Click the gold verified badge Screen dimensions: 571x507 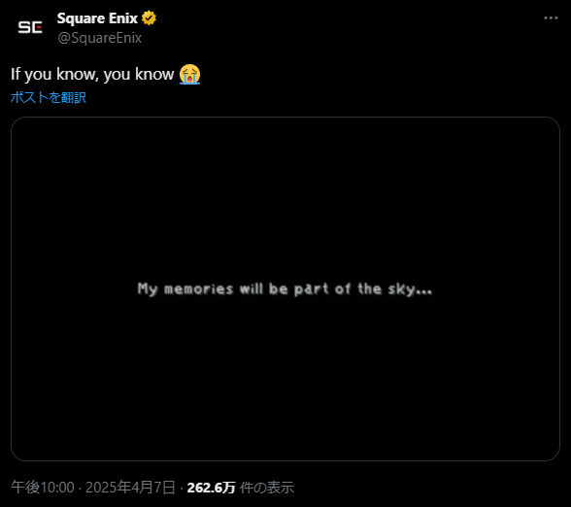pyautogui.click(x=149, y=17)
